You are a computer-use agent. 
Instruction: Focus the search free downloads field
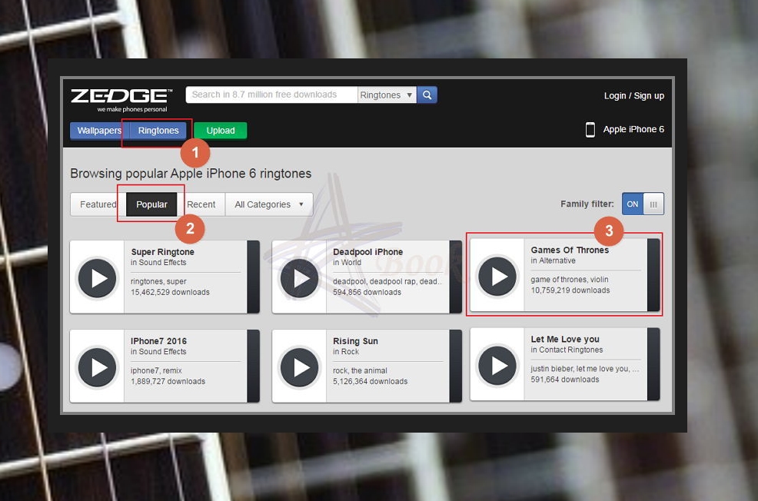(x=271, y=95)
